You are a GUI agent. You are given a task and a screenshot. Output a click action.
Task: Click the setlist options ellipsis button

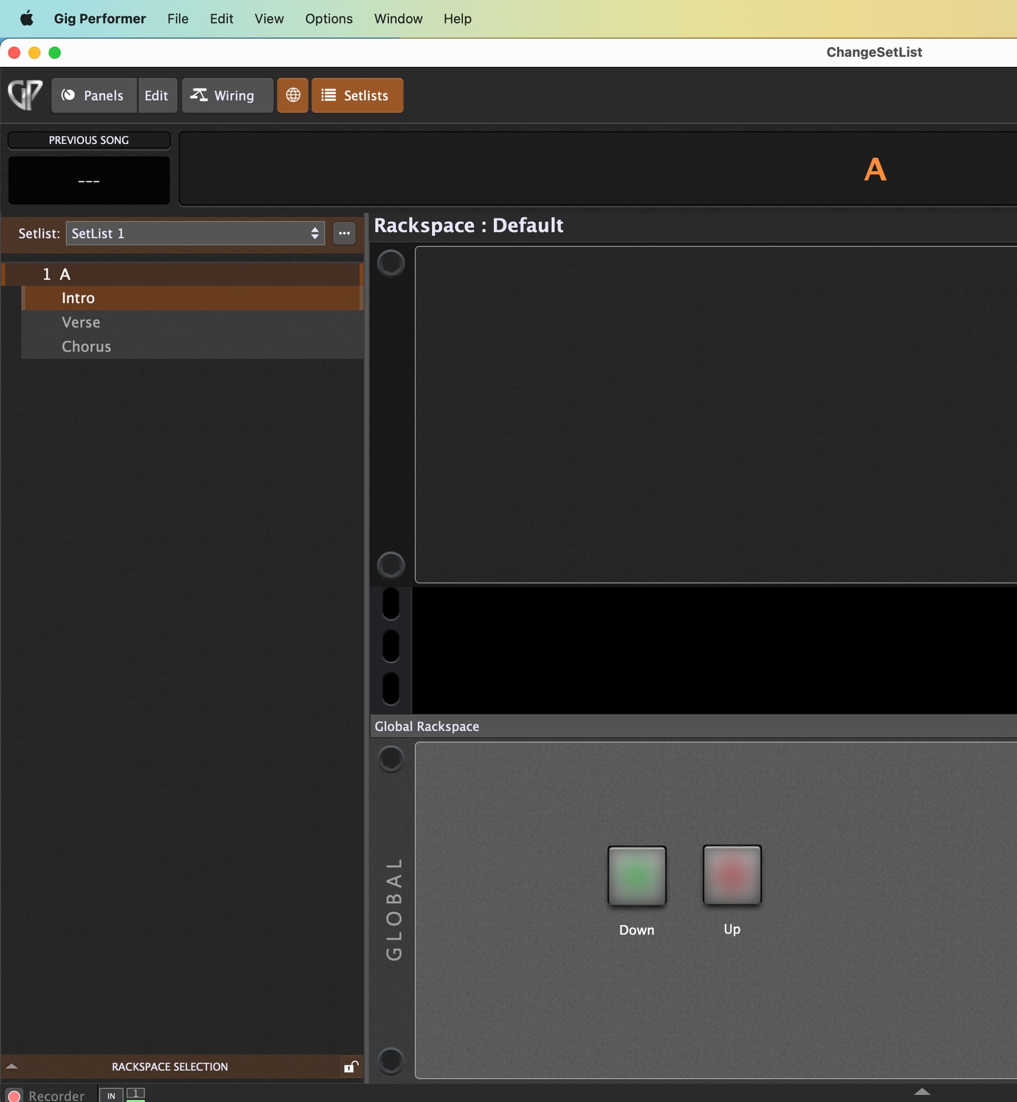point(344,233)
